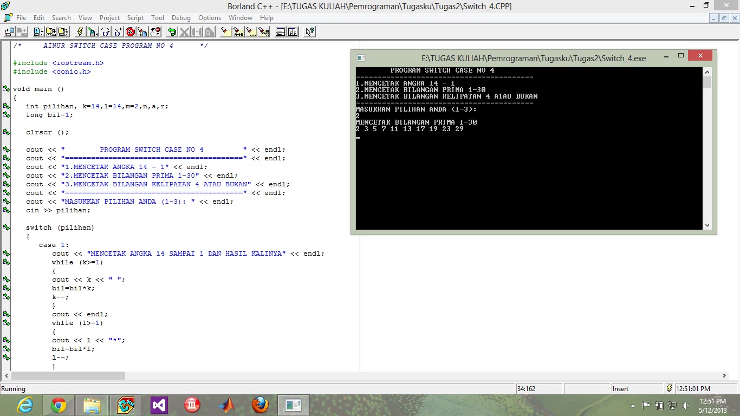Screen dimensions: 740x416
Task: Toggle a breakpoint using the stop-sign icon
Action: pos(130,31)
